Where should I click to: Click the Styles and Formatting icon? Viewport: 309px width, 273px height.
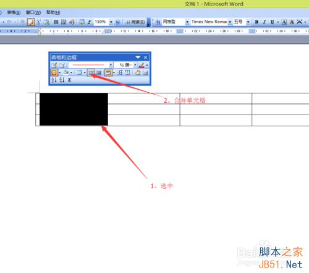click(158, 22)
